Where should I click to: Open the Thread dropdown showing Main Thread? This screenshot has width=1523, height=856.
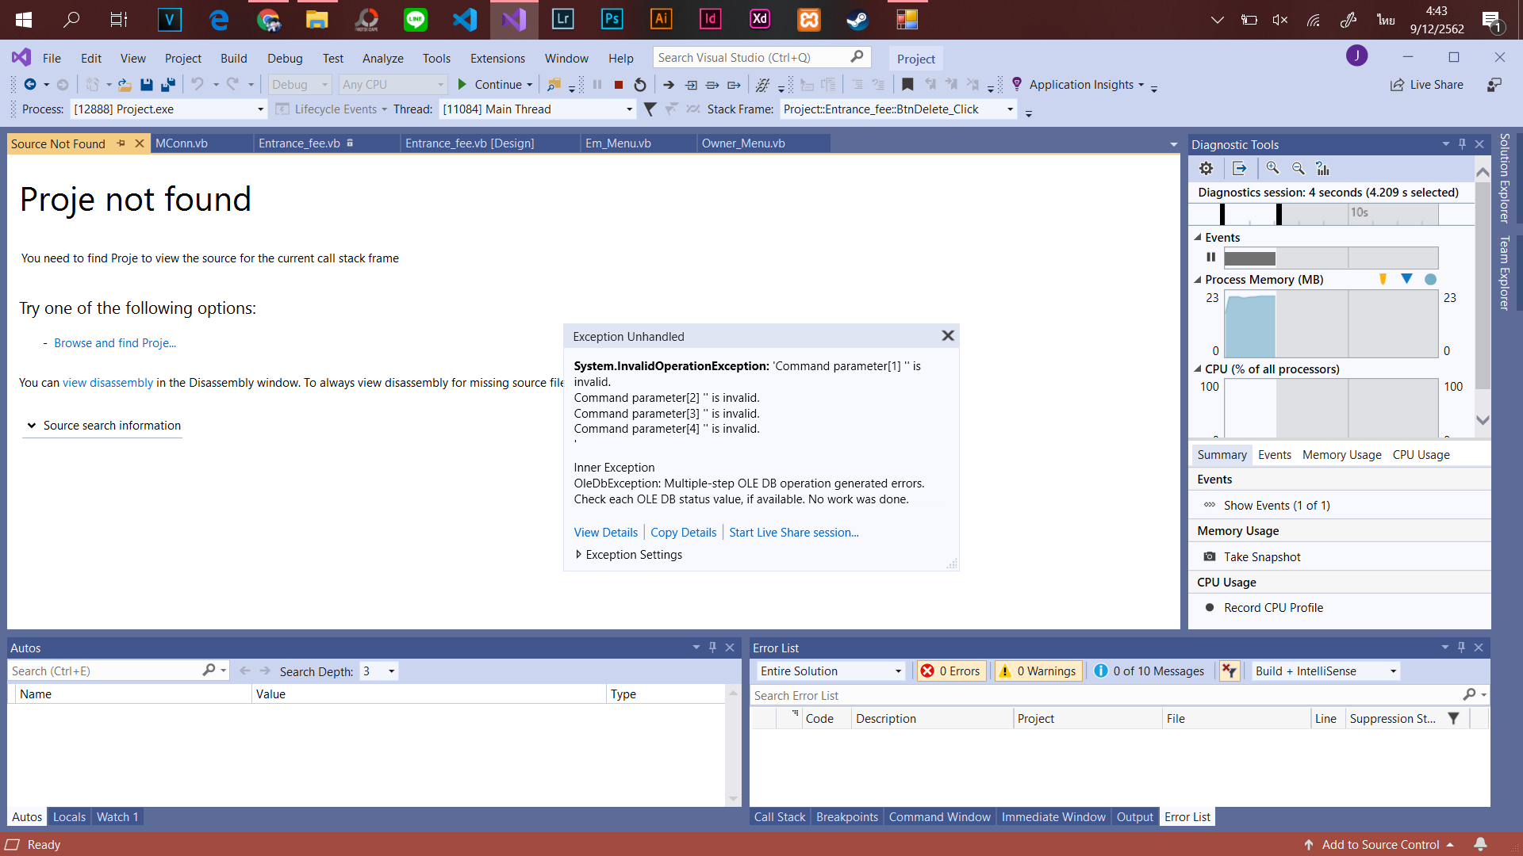[x=630, y=109]
